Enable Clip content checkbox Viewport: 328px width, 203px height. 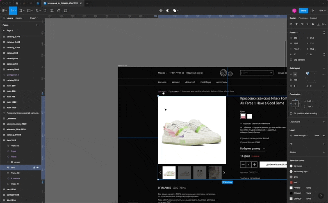coord(291,60)
